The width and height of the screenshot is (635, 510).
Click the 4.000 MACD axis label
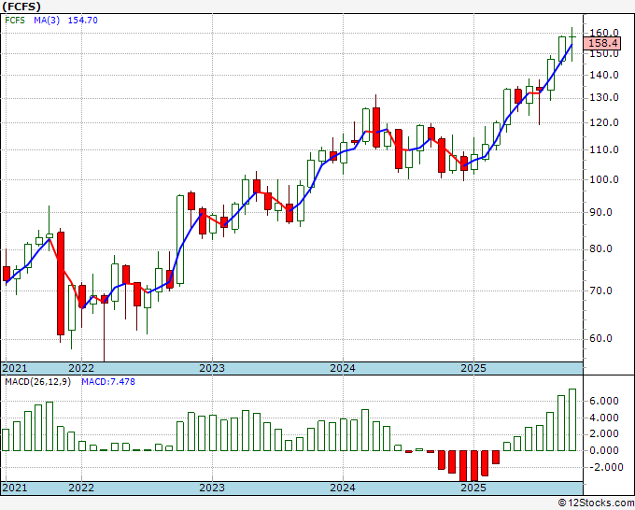point(604,418)
